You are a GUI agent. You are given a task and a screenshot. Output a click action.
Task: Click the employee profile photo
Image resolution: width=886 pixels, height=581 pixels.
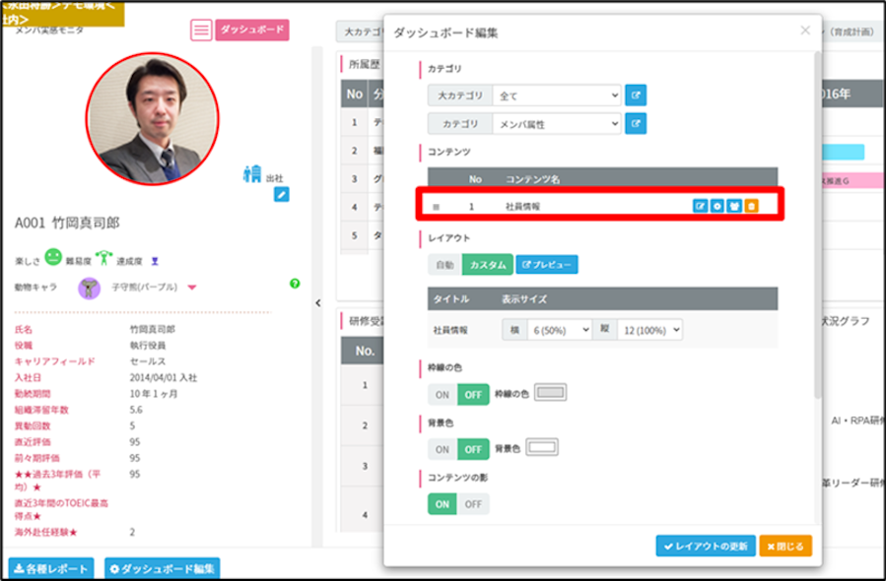tap(153, 119)
